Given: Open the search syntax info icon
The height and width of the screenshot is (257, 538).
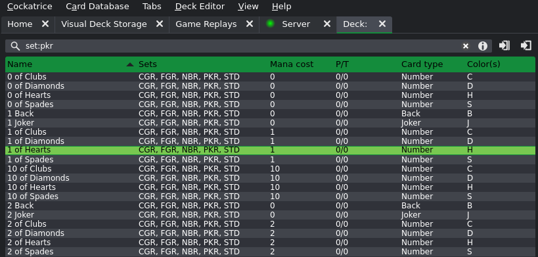Looking at the screenshot, I should (x=483, y=46).
